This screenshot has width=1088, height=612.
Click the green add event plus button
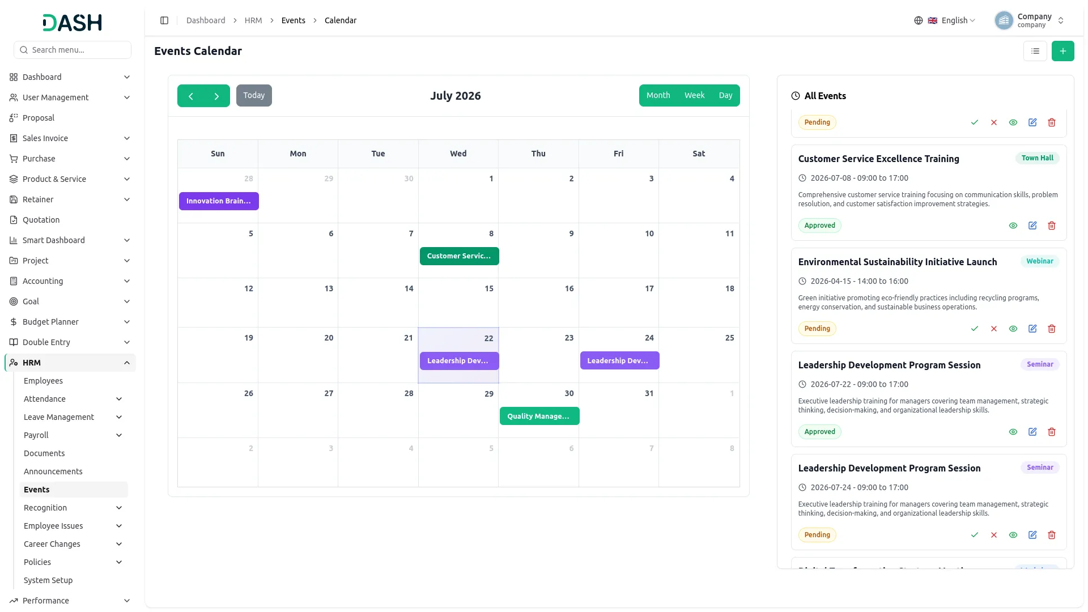tap(1062, 51)
